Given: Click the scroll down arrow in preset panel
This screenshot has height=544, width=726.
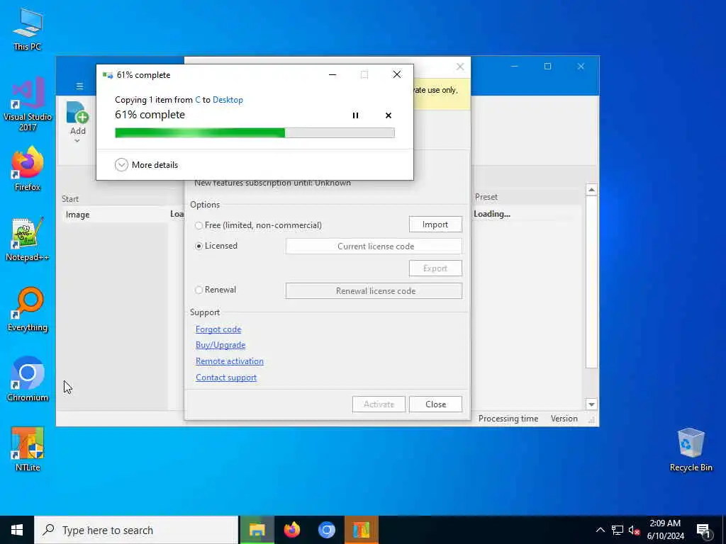Looking at the screenshot, I should tap(591, 404).
